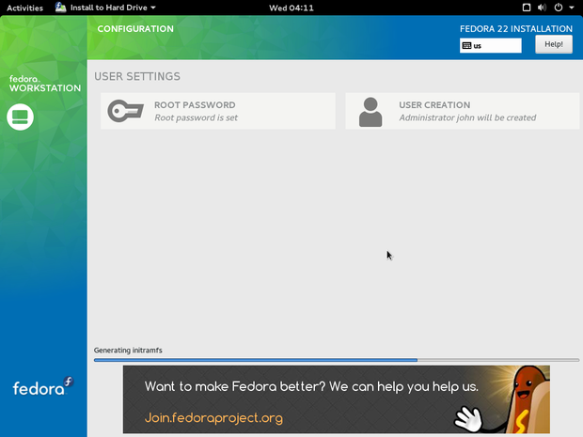Click the FEDORA 22 INSTALLATION label

pos(516,29)
